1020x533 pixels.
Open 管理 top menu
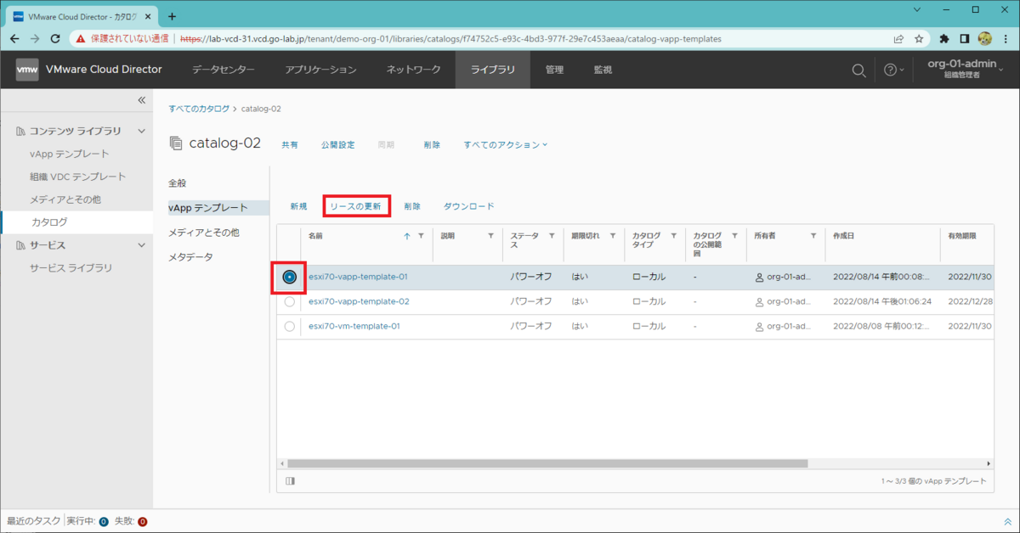(554, 70)
